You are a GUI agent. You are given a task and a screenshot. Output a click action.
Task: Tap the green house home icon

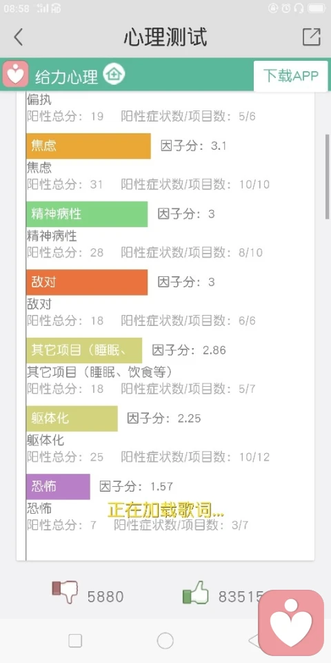[x=114, y=75]
